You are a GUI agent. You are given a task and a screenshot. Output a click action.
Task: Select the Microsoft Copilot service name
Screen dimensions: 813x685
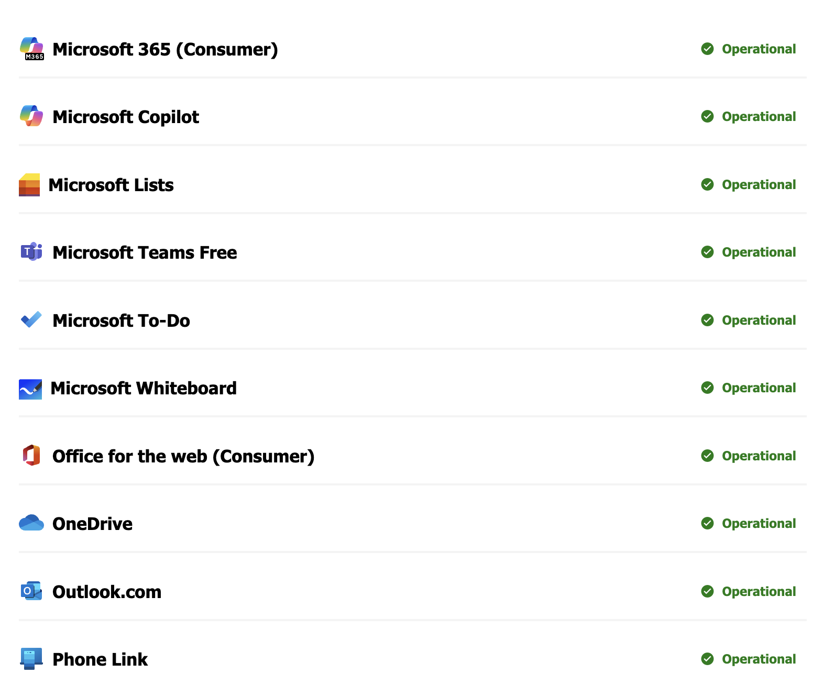[x=126, y=117]
